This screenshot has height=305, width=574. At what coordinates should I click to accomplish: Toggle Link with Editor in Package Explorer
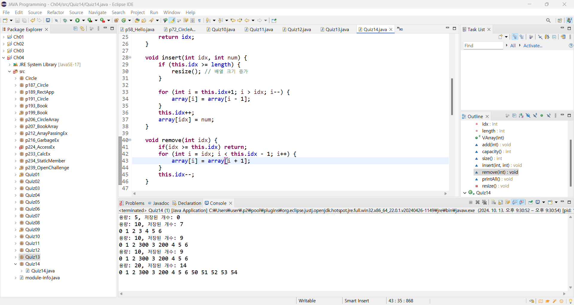[82, 29]
